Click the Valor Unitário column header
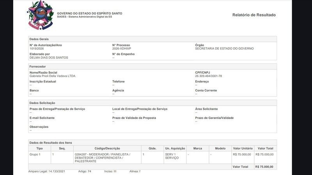This screenshot has width=312, height=175. pos(243,149)
